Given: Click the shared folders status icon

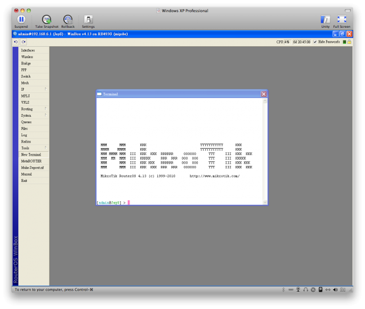Looking at the screenshot, I should pos(343,290).
